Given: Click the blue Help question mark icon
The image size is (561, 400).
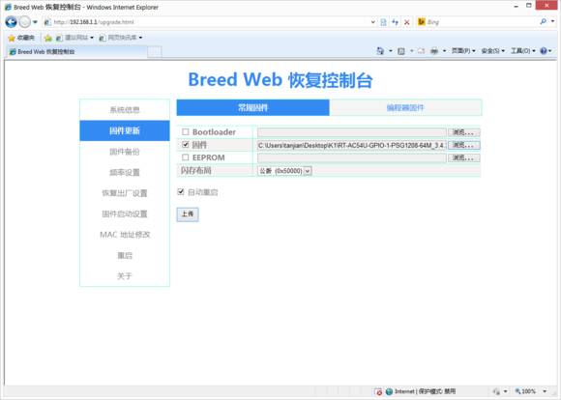Looking at the screenshot, I should pos(544,51).
